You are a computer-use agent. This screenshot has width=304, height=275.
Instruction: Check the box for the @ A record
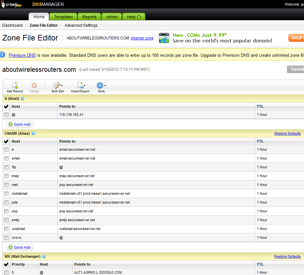pos(7,115)
